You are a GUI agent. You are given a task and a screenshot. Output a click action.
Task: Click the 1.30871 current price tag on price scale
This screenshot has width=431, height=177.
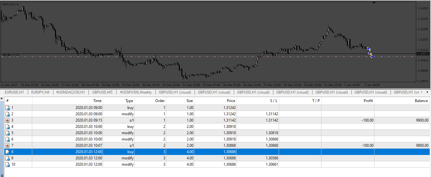(x=423, y=54)
